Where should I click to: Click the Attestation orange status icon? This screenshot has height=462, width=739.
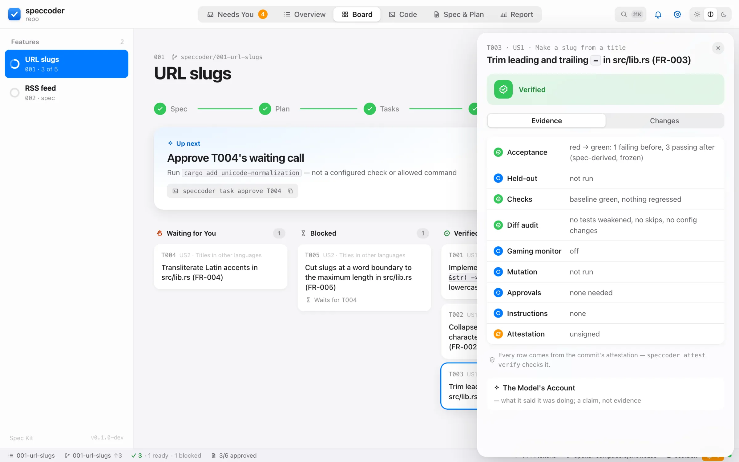pyautogui.click(x=498, y=334)
